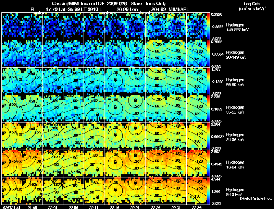Click the color bar beside Hydrogen 90-149 keV

click(208, 54)
